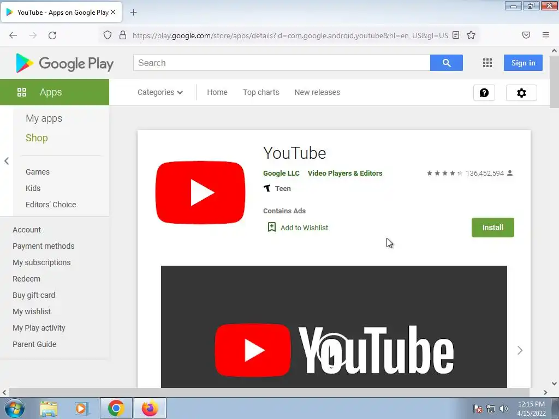Close the YouTube - Apps on Google Play tab
The width and height of the screenshot is (559, 419).
[113, 12]
